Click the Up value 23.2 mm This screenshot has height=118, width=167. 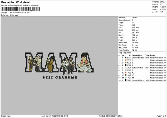pos(135,33)
